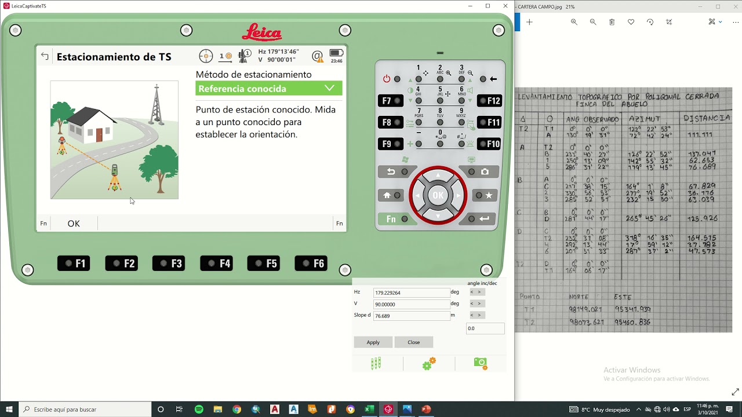
Task: Click the left Fn softkey on the screen
Action: (43, 224)
